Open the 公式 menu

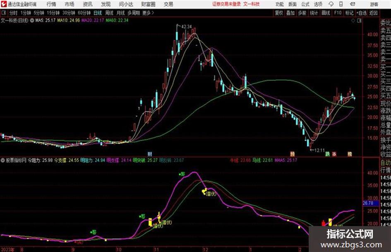tap(305, 4)
